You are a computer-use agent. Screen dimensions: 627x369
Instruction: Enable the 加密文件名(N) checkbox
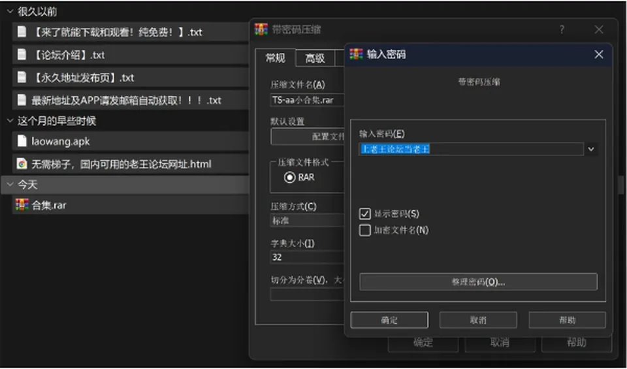pyautogui.click(x=364, y=231)
